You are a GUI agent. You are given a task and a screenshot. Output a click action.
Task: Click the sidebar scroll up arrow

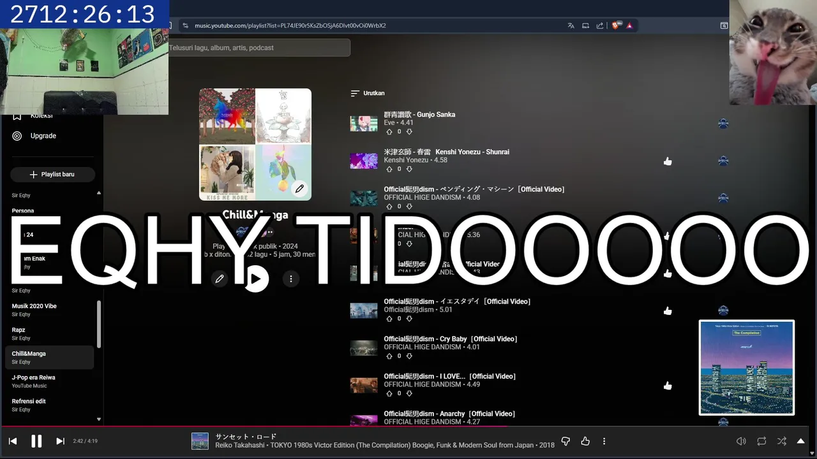(99, 193)
